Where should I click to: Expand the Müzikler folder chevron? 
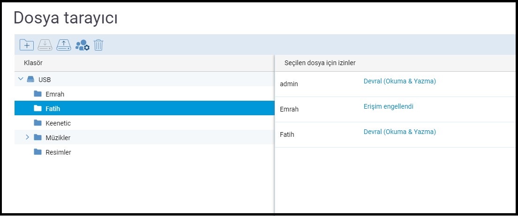pos(27,137)
